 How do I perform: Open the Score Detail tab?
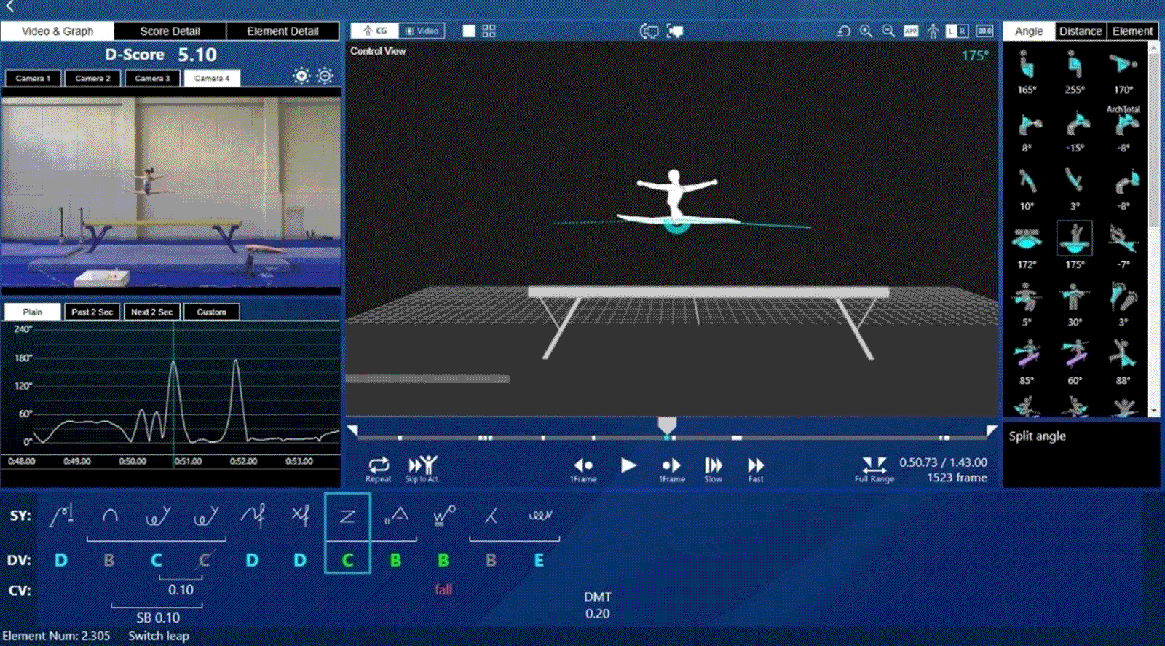coord(170,31)
